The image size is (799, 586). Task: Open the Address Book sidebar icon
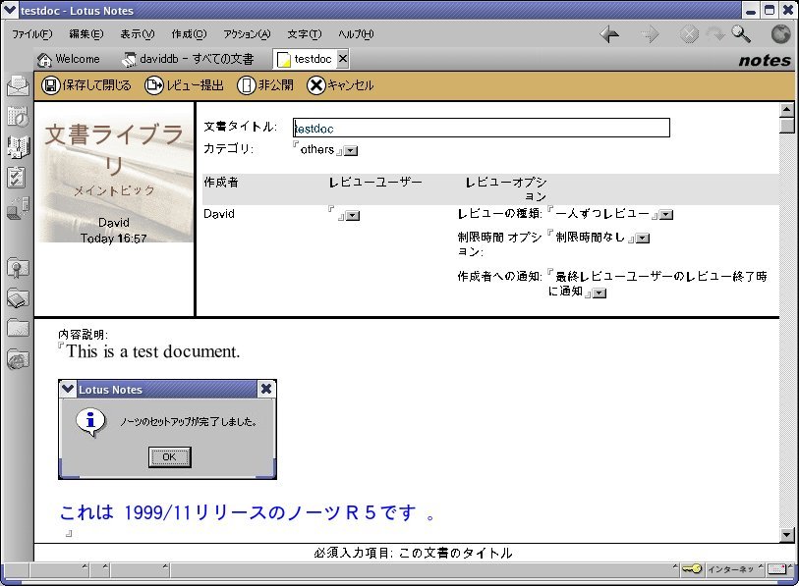pyautogui.click(x=18, y=147)
